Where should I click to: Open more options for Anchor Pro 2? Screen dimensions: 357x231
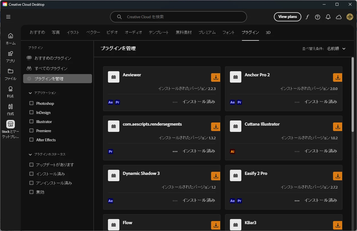click(x=297, y=102)
